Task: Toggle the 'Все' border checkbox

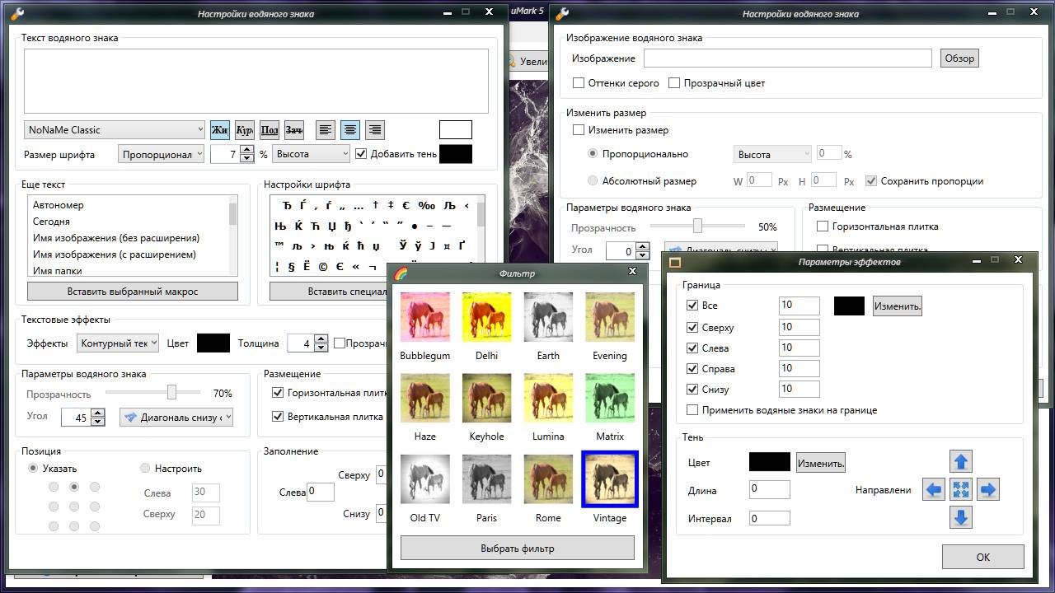Action: [x=692, y=306]
